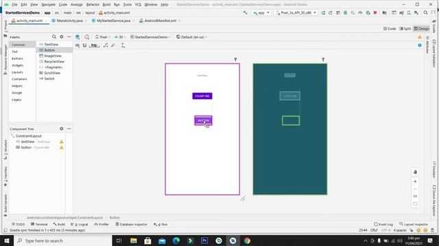The height and width of the screenshot is (246, 439).
Task: Open the Pixel device dropdown
Action: pos(103,37)
